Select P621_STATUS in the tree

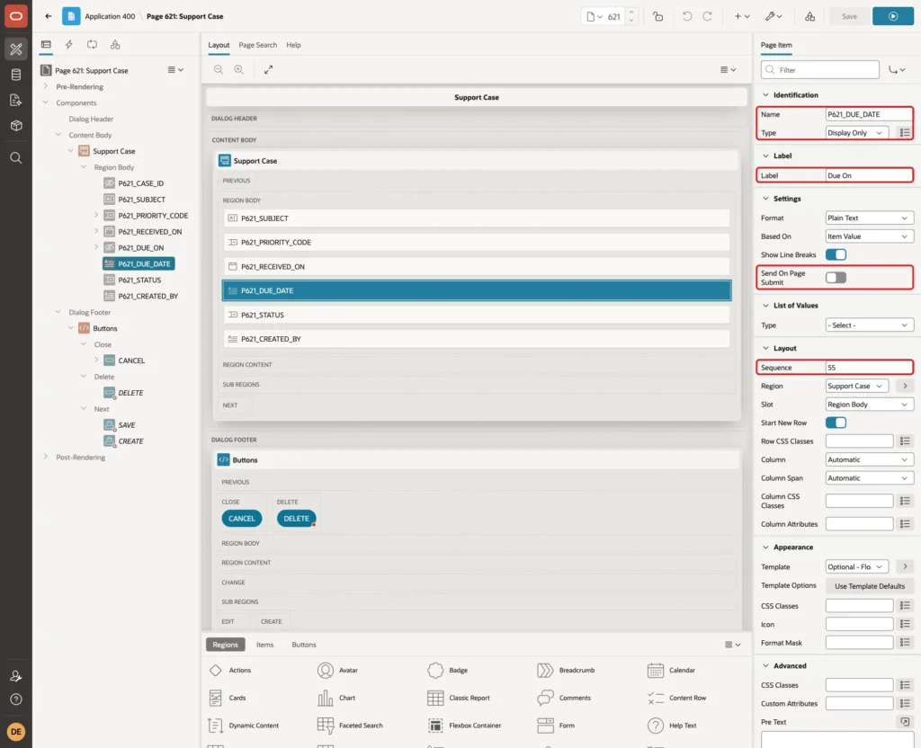(x=139, y=280)
